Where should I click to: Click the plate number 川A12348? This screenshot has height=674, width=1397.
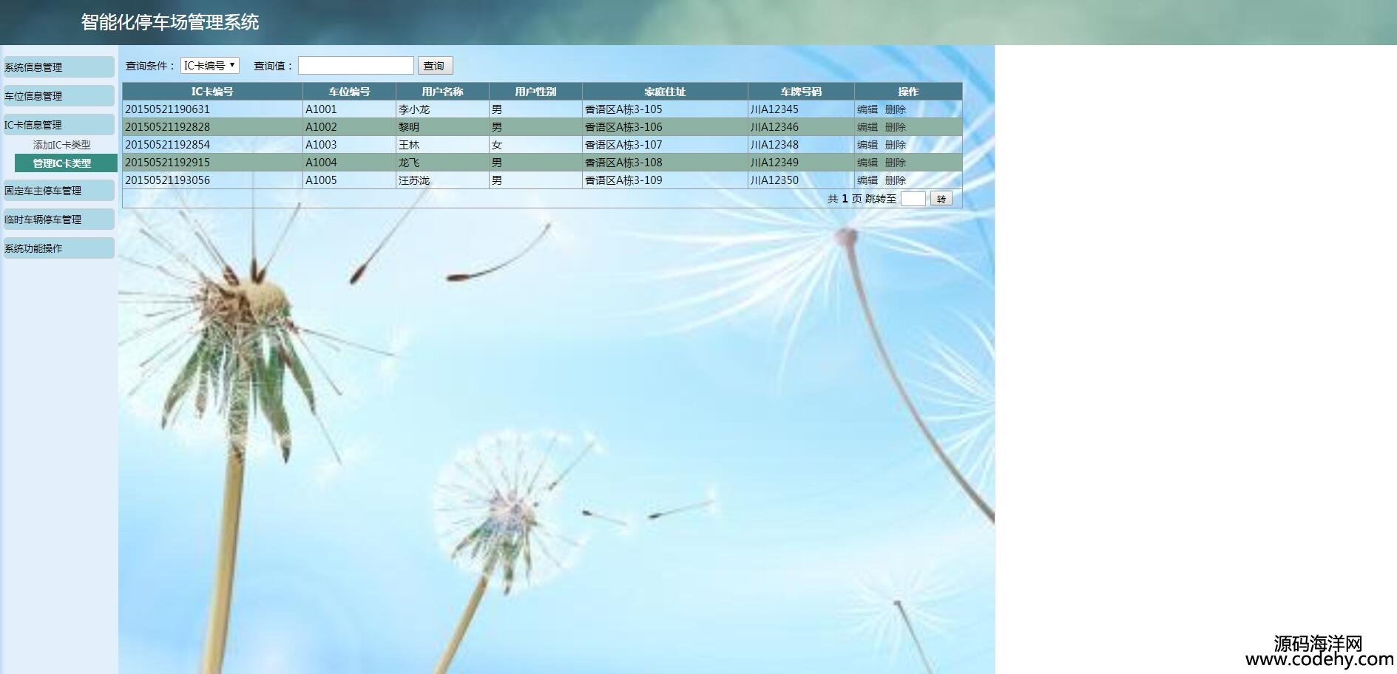(x=774, y=145)
